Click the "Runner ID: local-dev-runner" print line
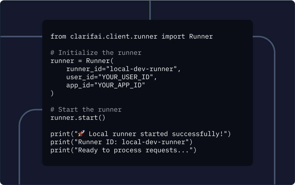The width and height of the screenshot is (295, 185). tap(122, 142)
